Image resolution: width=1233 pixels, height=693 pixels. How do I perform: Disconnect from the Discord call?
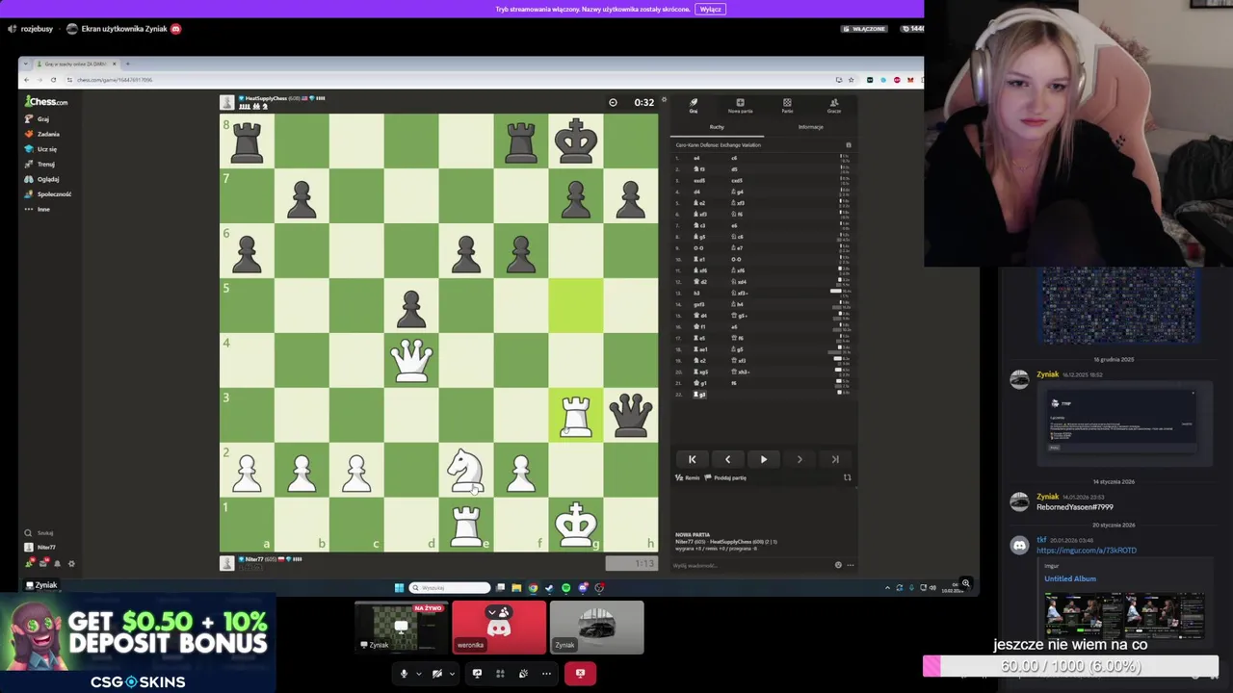(x=580, y=673)
